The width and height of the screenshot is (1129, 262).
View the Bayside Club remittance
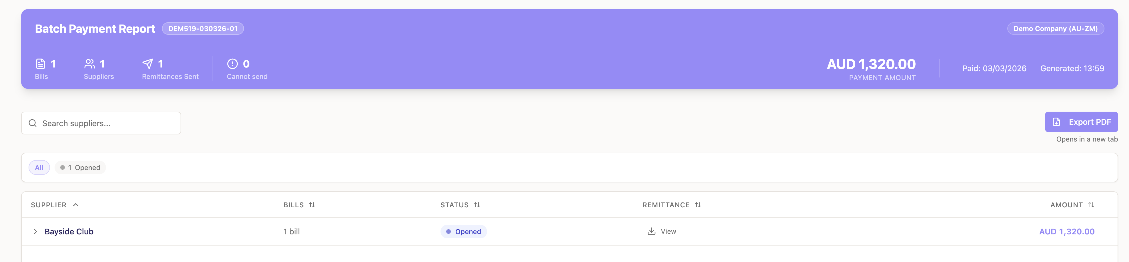(668, 232)
